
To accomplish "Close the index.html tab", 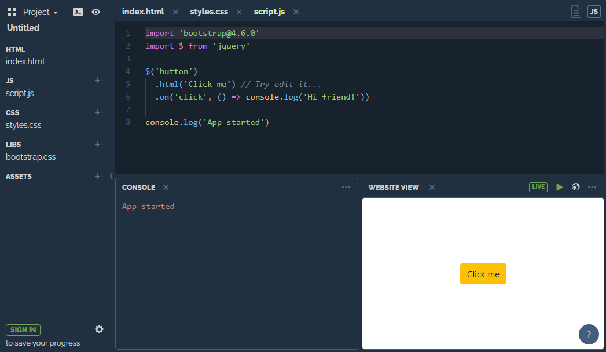I will point(175,12).
